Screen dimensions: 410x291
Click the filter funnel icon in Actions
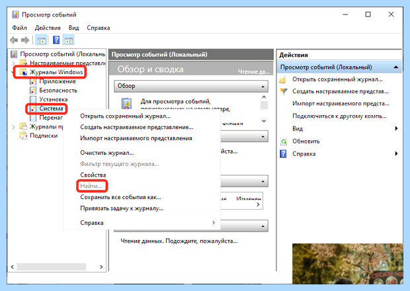(x=284, y=91)
